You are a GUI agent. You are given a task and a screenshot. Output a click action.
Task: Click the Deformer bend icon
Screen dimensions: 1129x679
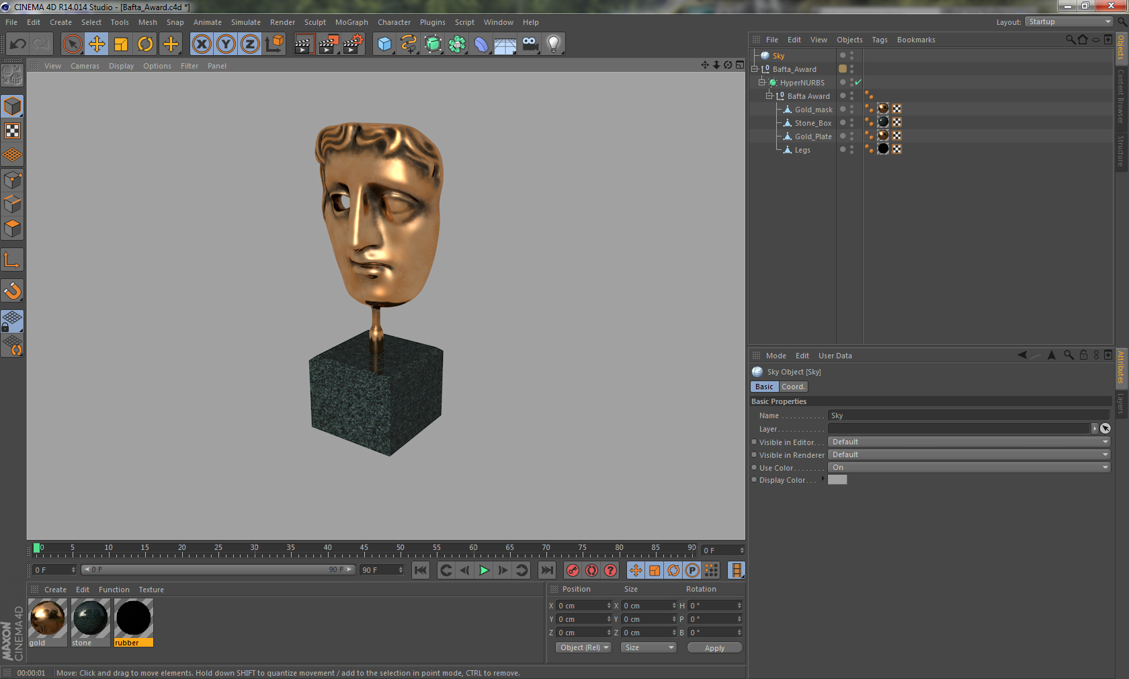coord(481,44)
